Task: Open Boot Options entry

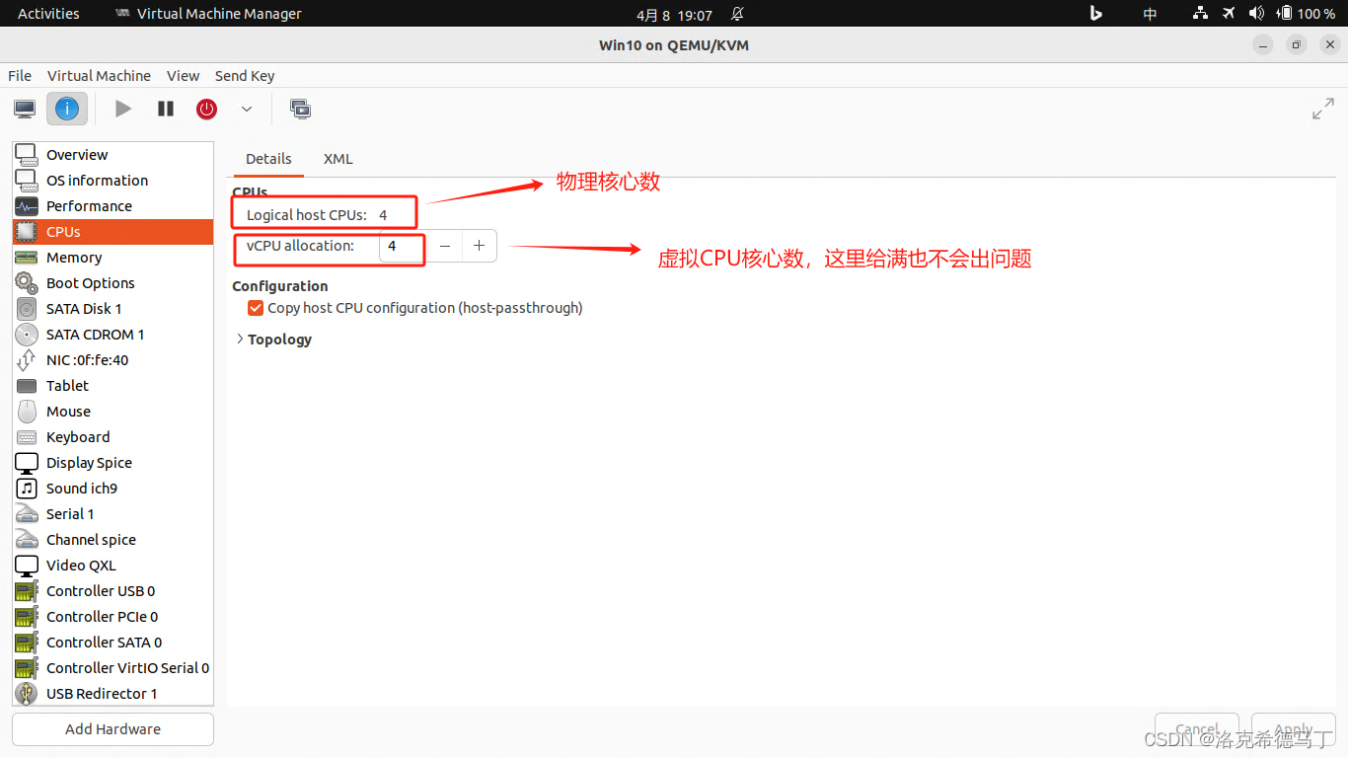Action: pos(112,283)
